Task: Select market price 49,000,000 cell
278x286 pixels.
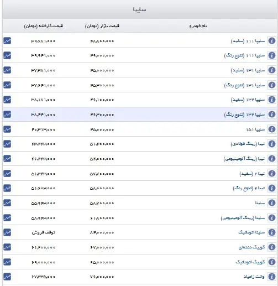Action: 102,55
